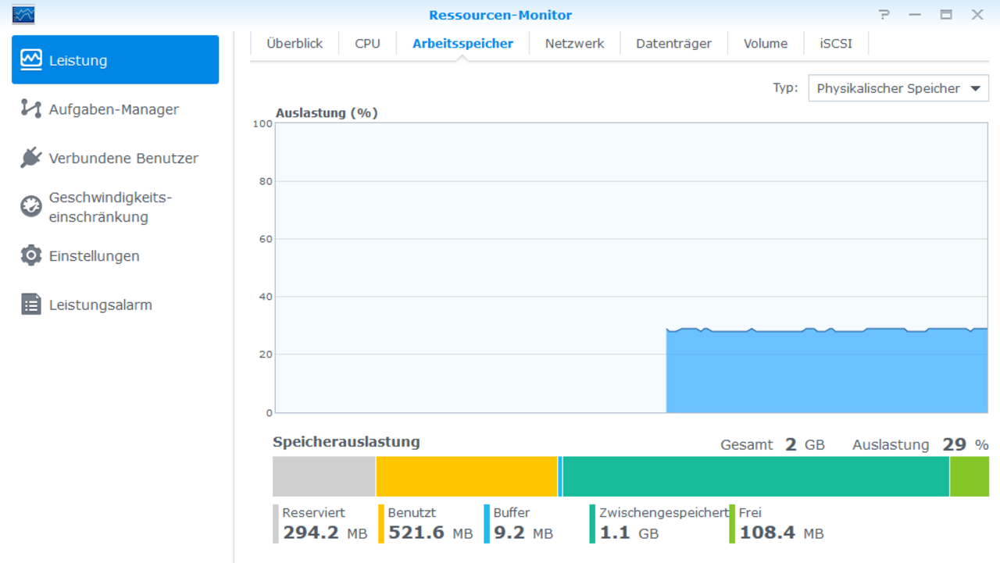The image size is (1000, 563).
Task: Select the Volume tab
Action: coord(765,44)
